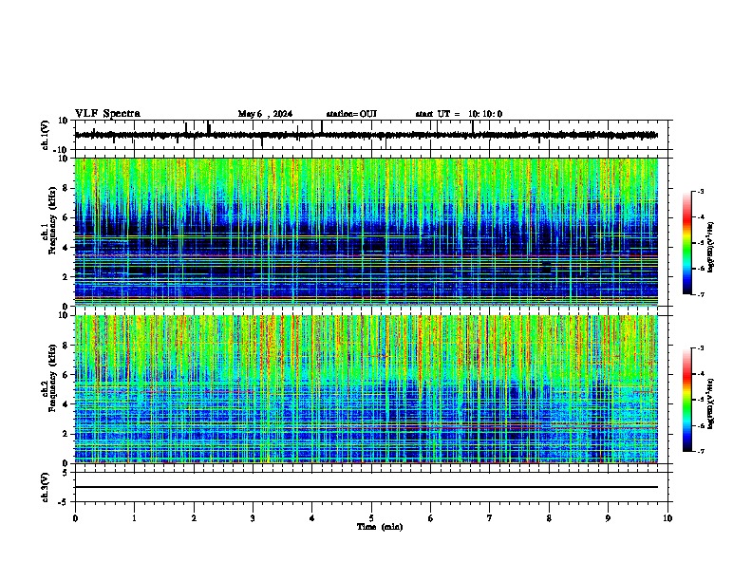Click the "-3" tick on ch.2 colorbar
The image size is (752, 581).
tap(701, 348)
